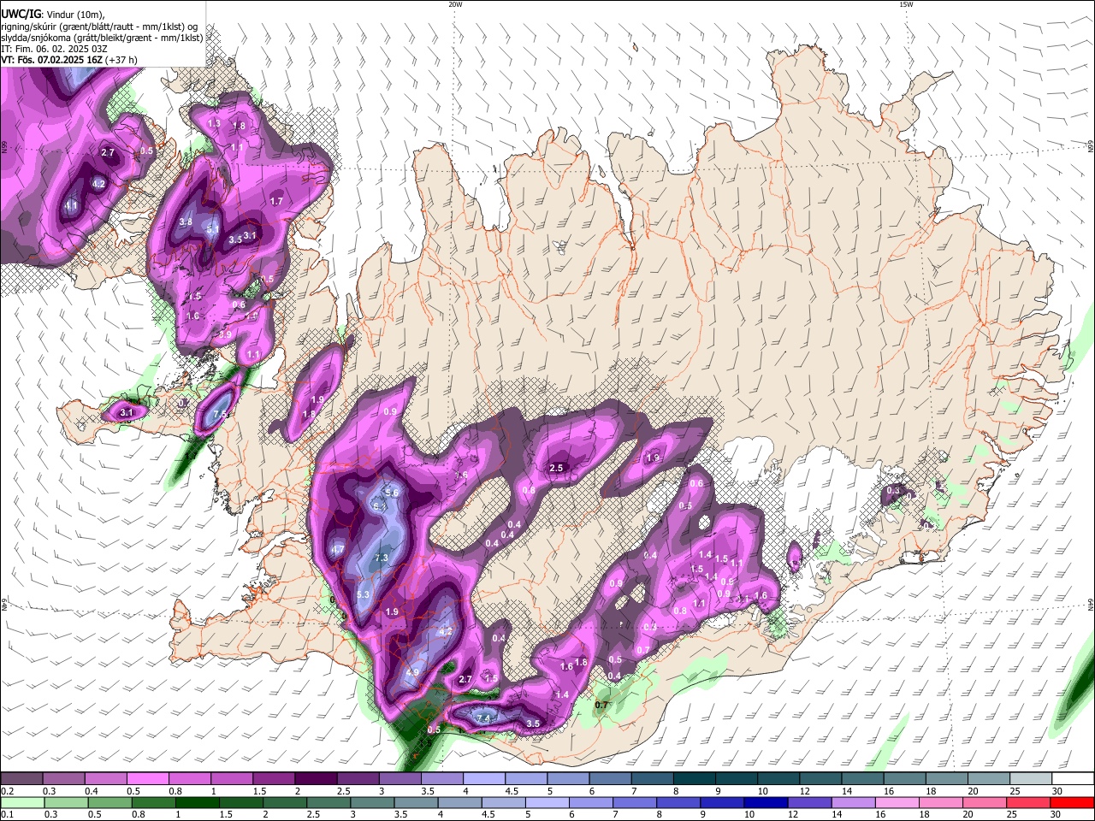Click the white swatch above snow legend's 30
Screen dimensions: 1095x821
point(1073,778)
